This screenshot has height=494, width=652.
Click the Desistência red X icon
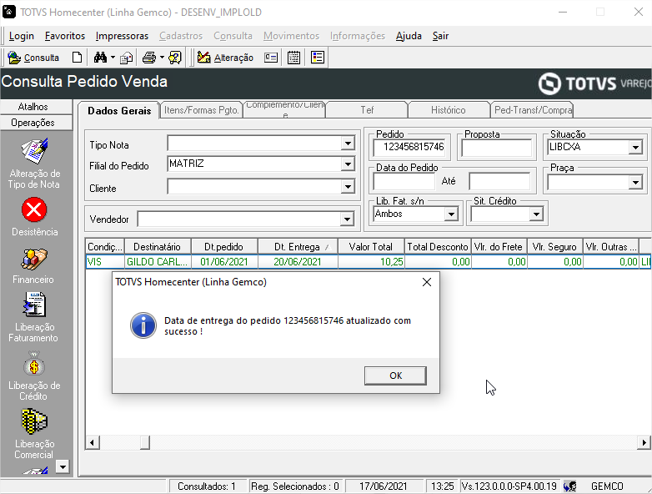34,209
